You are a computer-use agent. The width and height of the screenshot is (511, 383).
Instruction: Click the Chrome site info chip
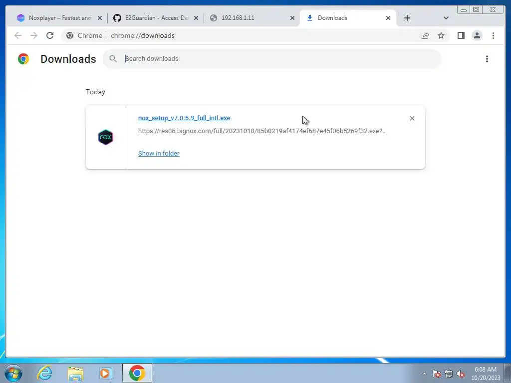(84, 35)
